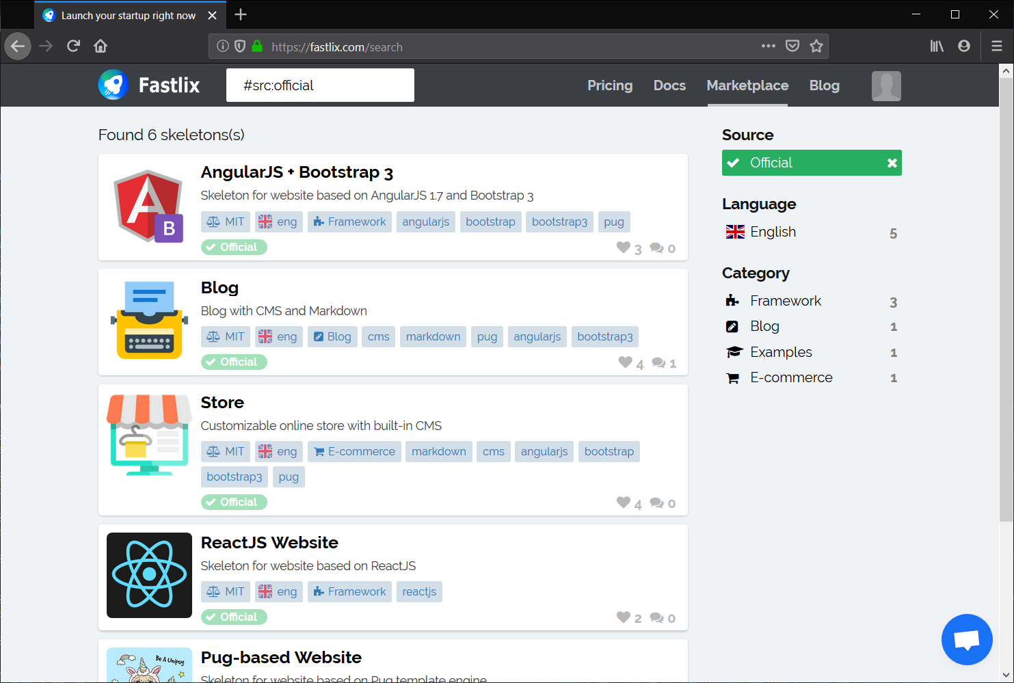Open a new browser tab
Screen dimensions: 1014x683
tap(241, 15)
